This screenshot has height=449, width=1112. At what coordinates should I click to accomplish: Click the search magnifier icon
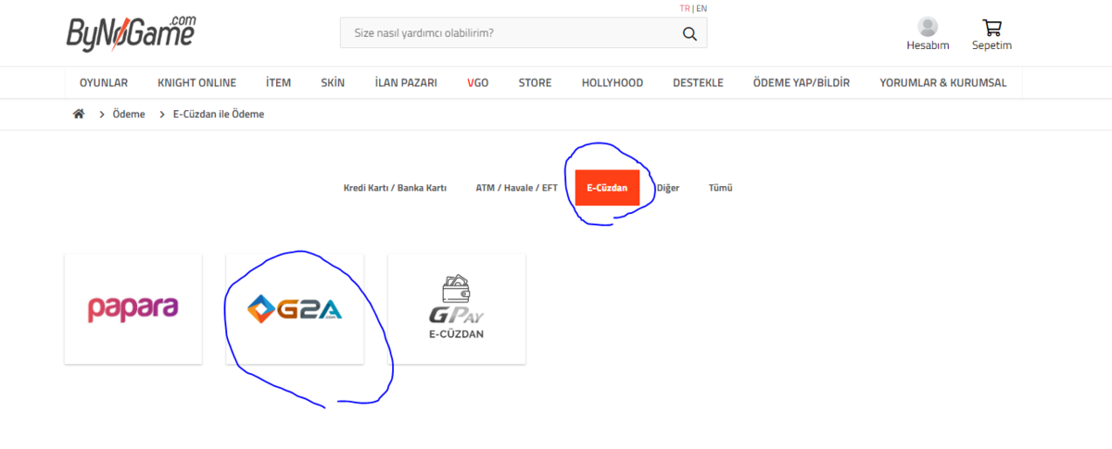689,33
